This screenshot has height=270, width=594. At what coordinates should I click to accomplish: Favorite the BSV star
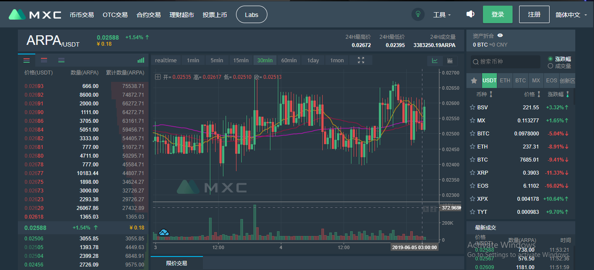[x=472, y=107]
